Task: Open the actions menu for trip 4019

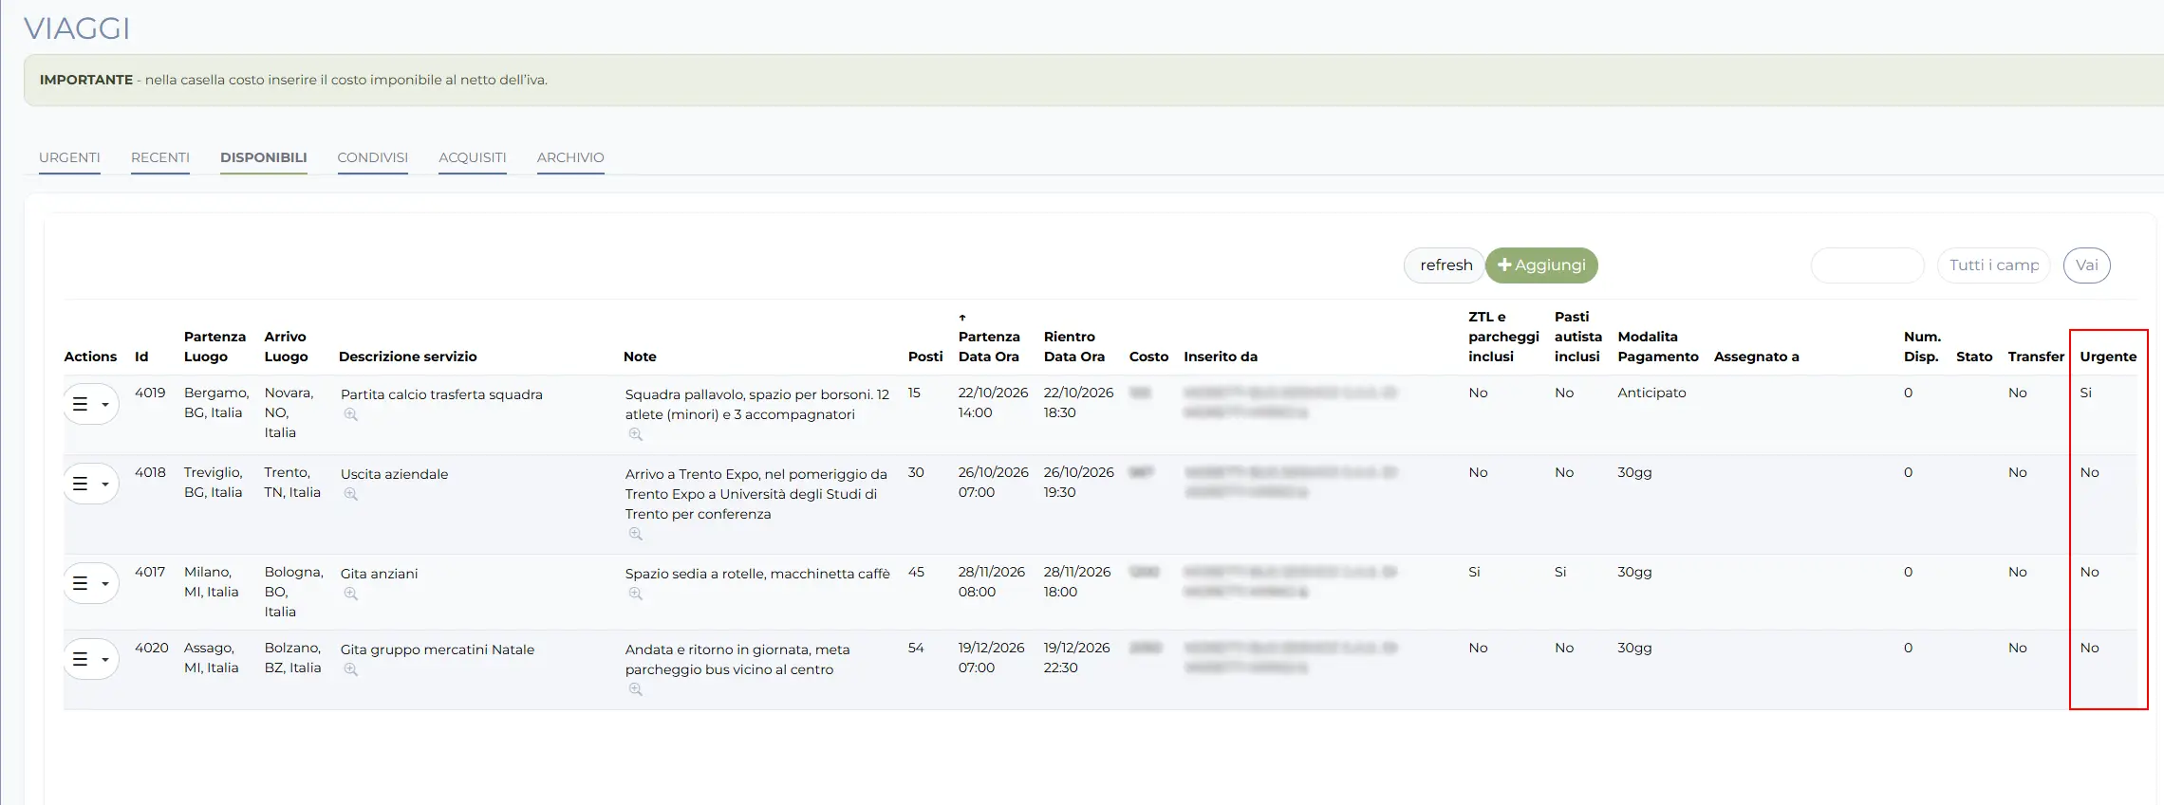Action: coord(91,404)
